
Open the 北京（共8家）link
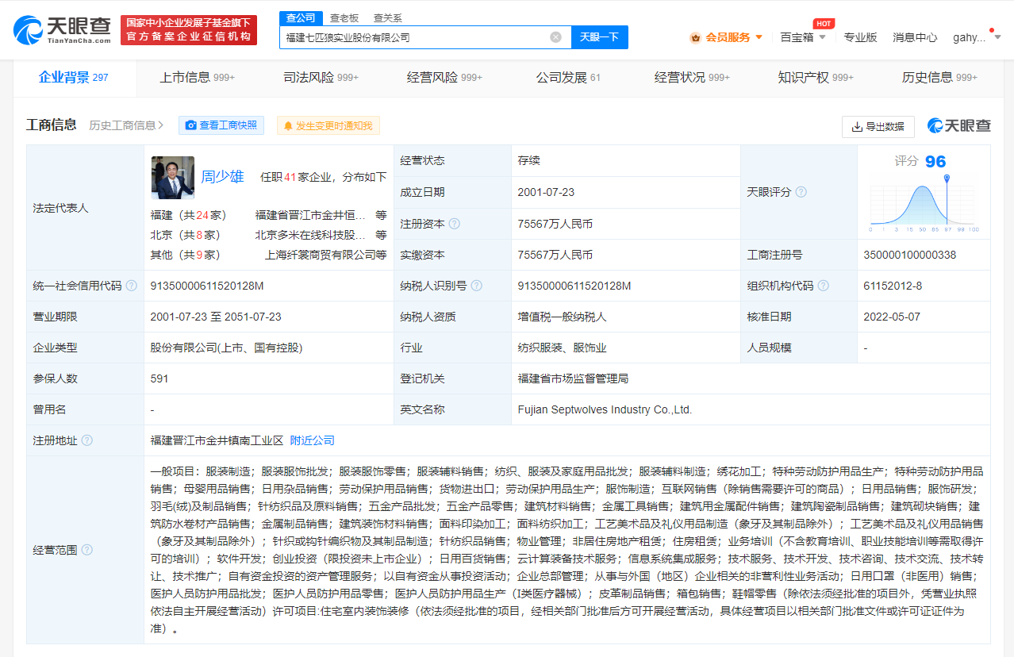coord(186,235)
